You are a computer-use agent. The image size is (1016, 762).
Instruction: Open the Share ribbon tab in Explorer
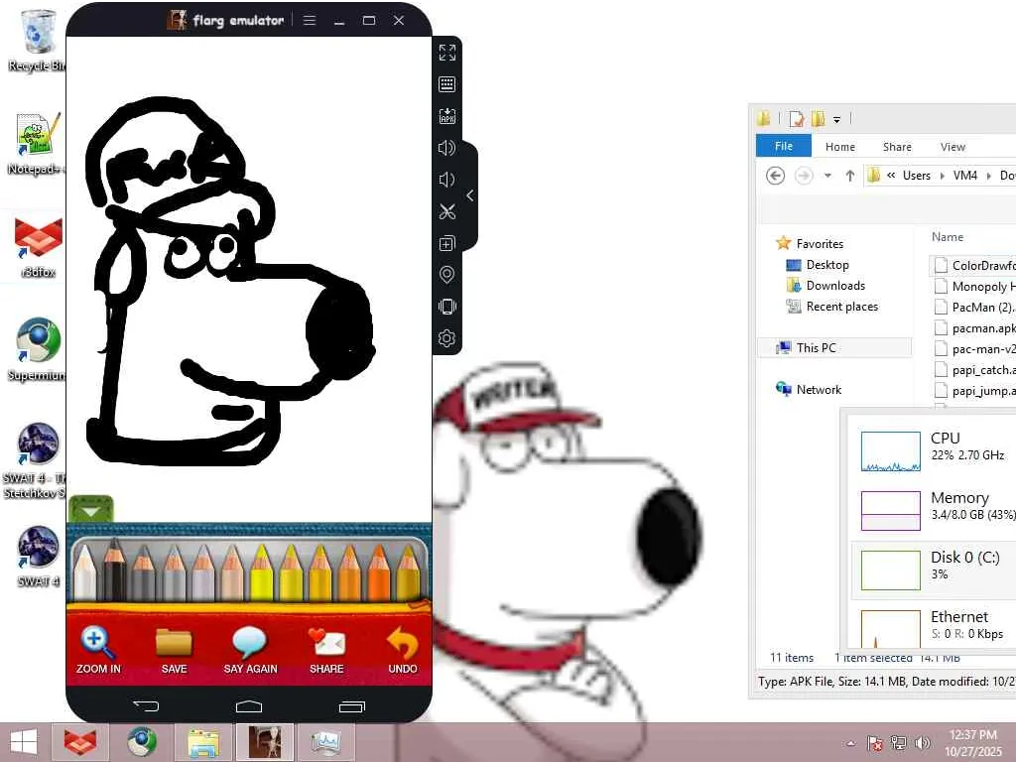[x=897, y=147]
